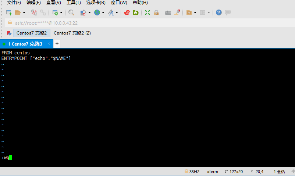
Task: Click the 20,4 cursor position indicator
Action: pos(257,172)
